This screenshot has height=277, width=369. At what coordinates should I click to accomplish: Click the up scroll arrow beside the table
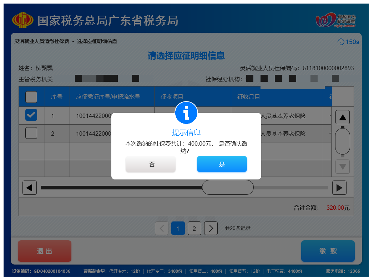click(x=342, y=117)
